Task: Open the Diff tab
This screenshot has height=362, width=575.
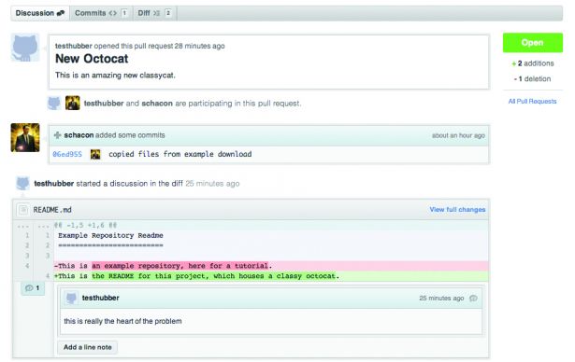Action: coord(154,13)
